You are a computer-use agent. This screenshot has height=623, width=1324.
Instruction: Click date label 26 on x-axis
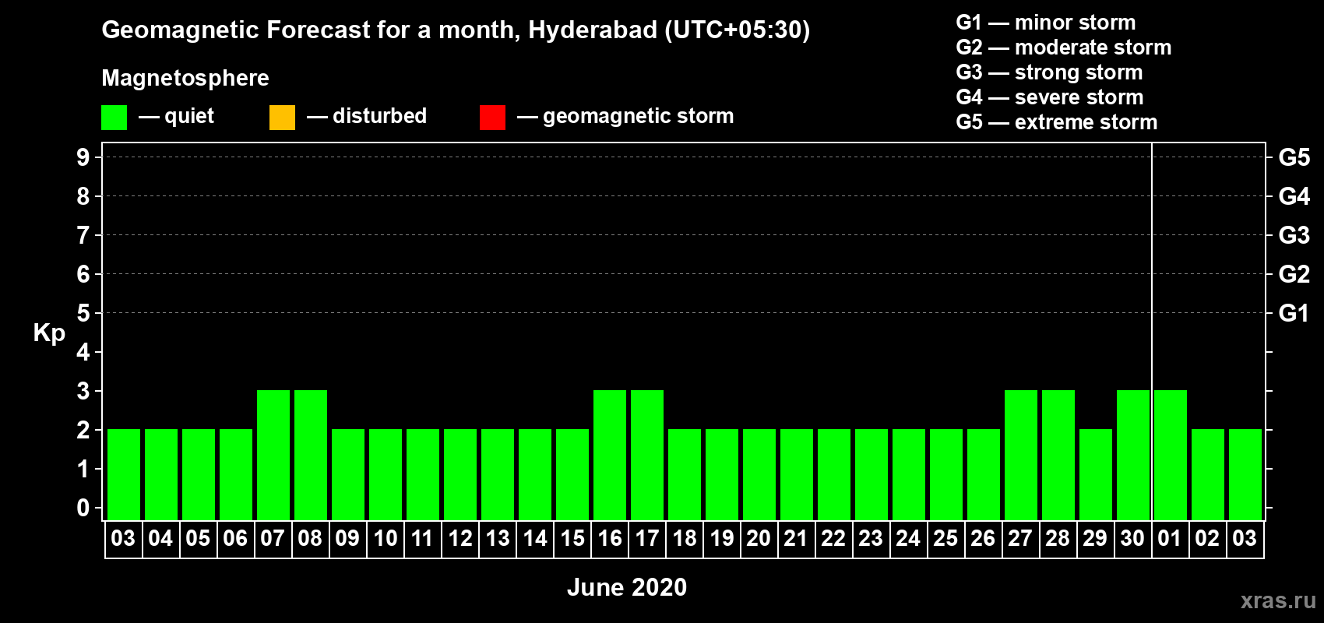point(983,539)
